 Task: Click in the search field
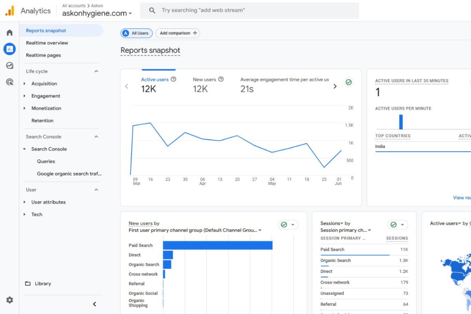coord(250,11)
